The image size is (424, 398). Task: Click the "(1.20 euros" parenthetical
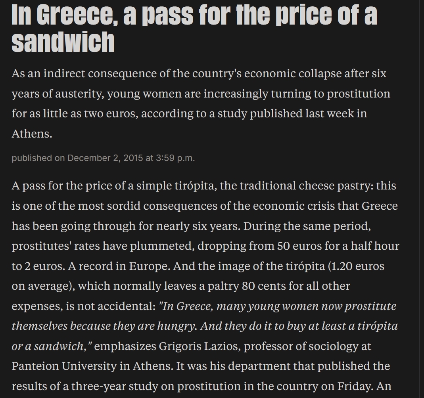356,266
